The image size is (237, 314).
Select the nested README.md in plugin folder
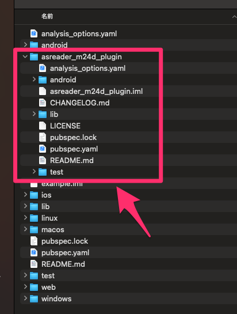tap(128, 160)
